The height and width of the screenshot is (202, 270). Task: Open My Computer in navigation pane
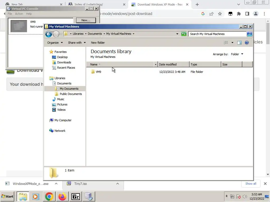63,120
